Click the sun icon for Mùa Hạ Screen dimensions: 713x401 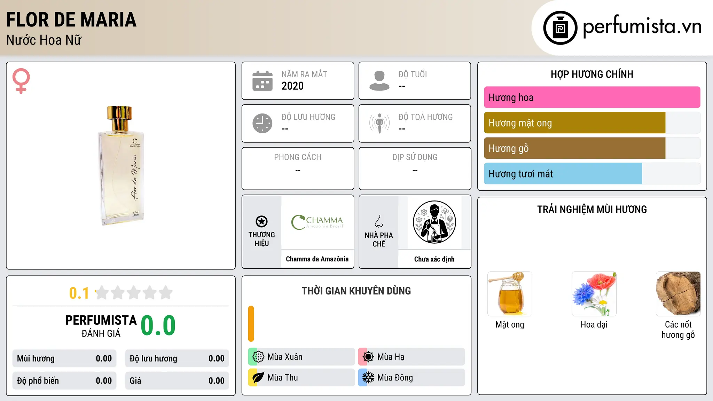(x=368, y=357)
